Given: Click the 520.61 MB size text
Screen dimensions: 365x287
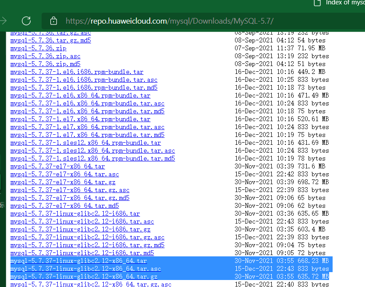Looking at the screenshot, I should [313, 119].
